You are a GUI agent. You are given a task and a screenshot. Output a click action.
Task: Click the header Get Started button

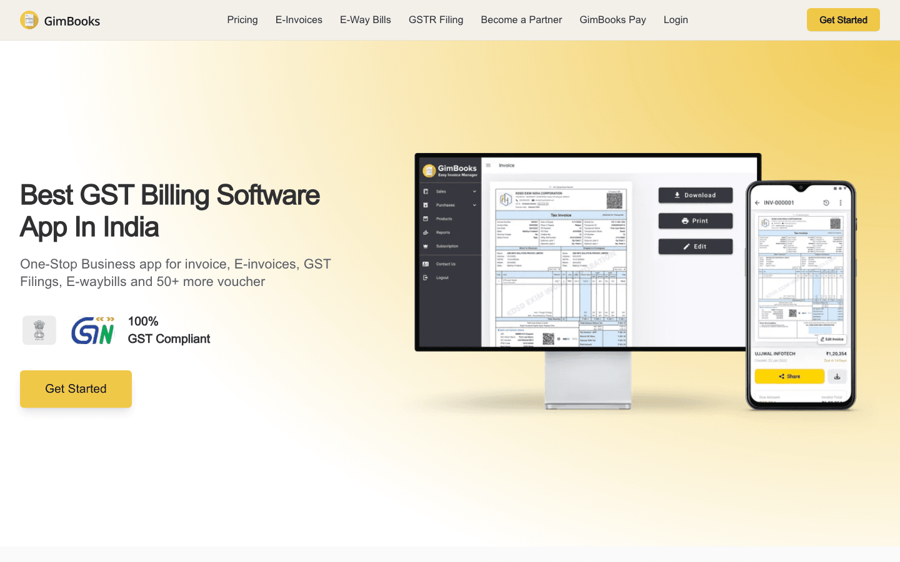tap(843, 20)
